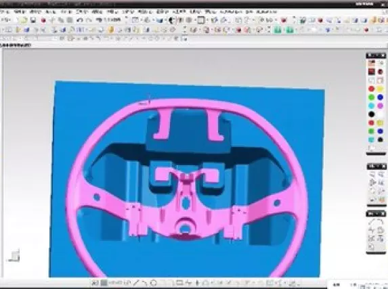This screenshot has height=289, width=388.
Task: Expand the toolbar overflow handle after the Undo group
Action: [126, 20]
